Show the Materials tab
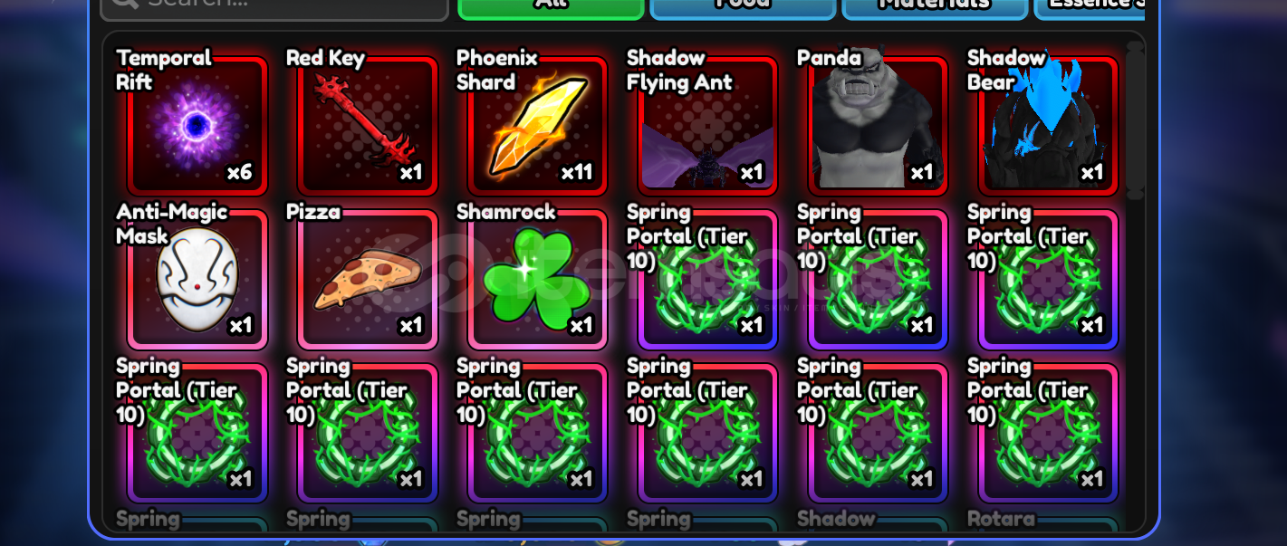The width and height of the screenshot is (1287, 546). point(935,6)
